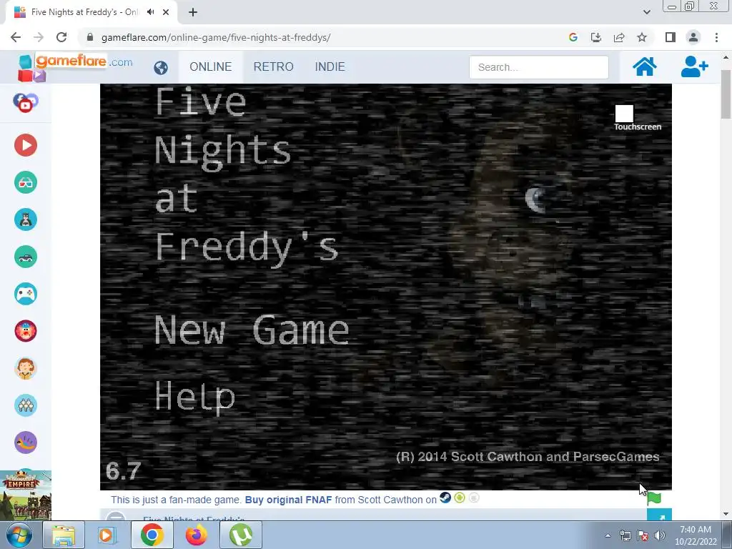Open the ONLINE games tab

point(211,66)
